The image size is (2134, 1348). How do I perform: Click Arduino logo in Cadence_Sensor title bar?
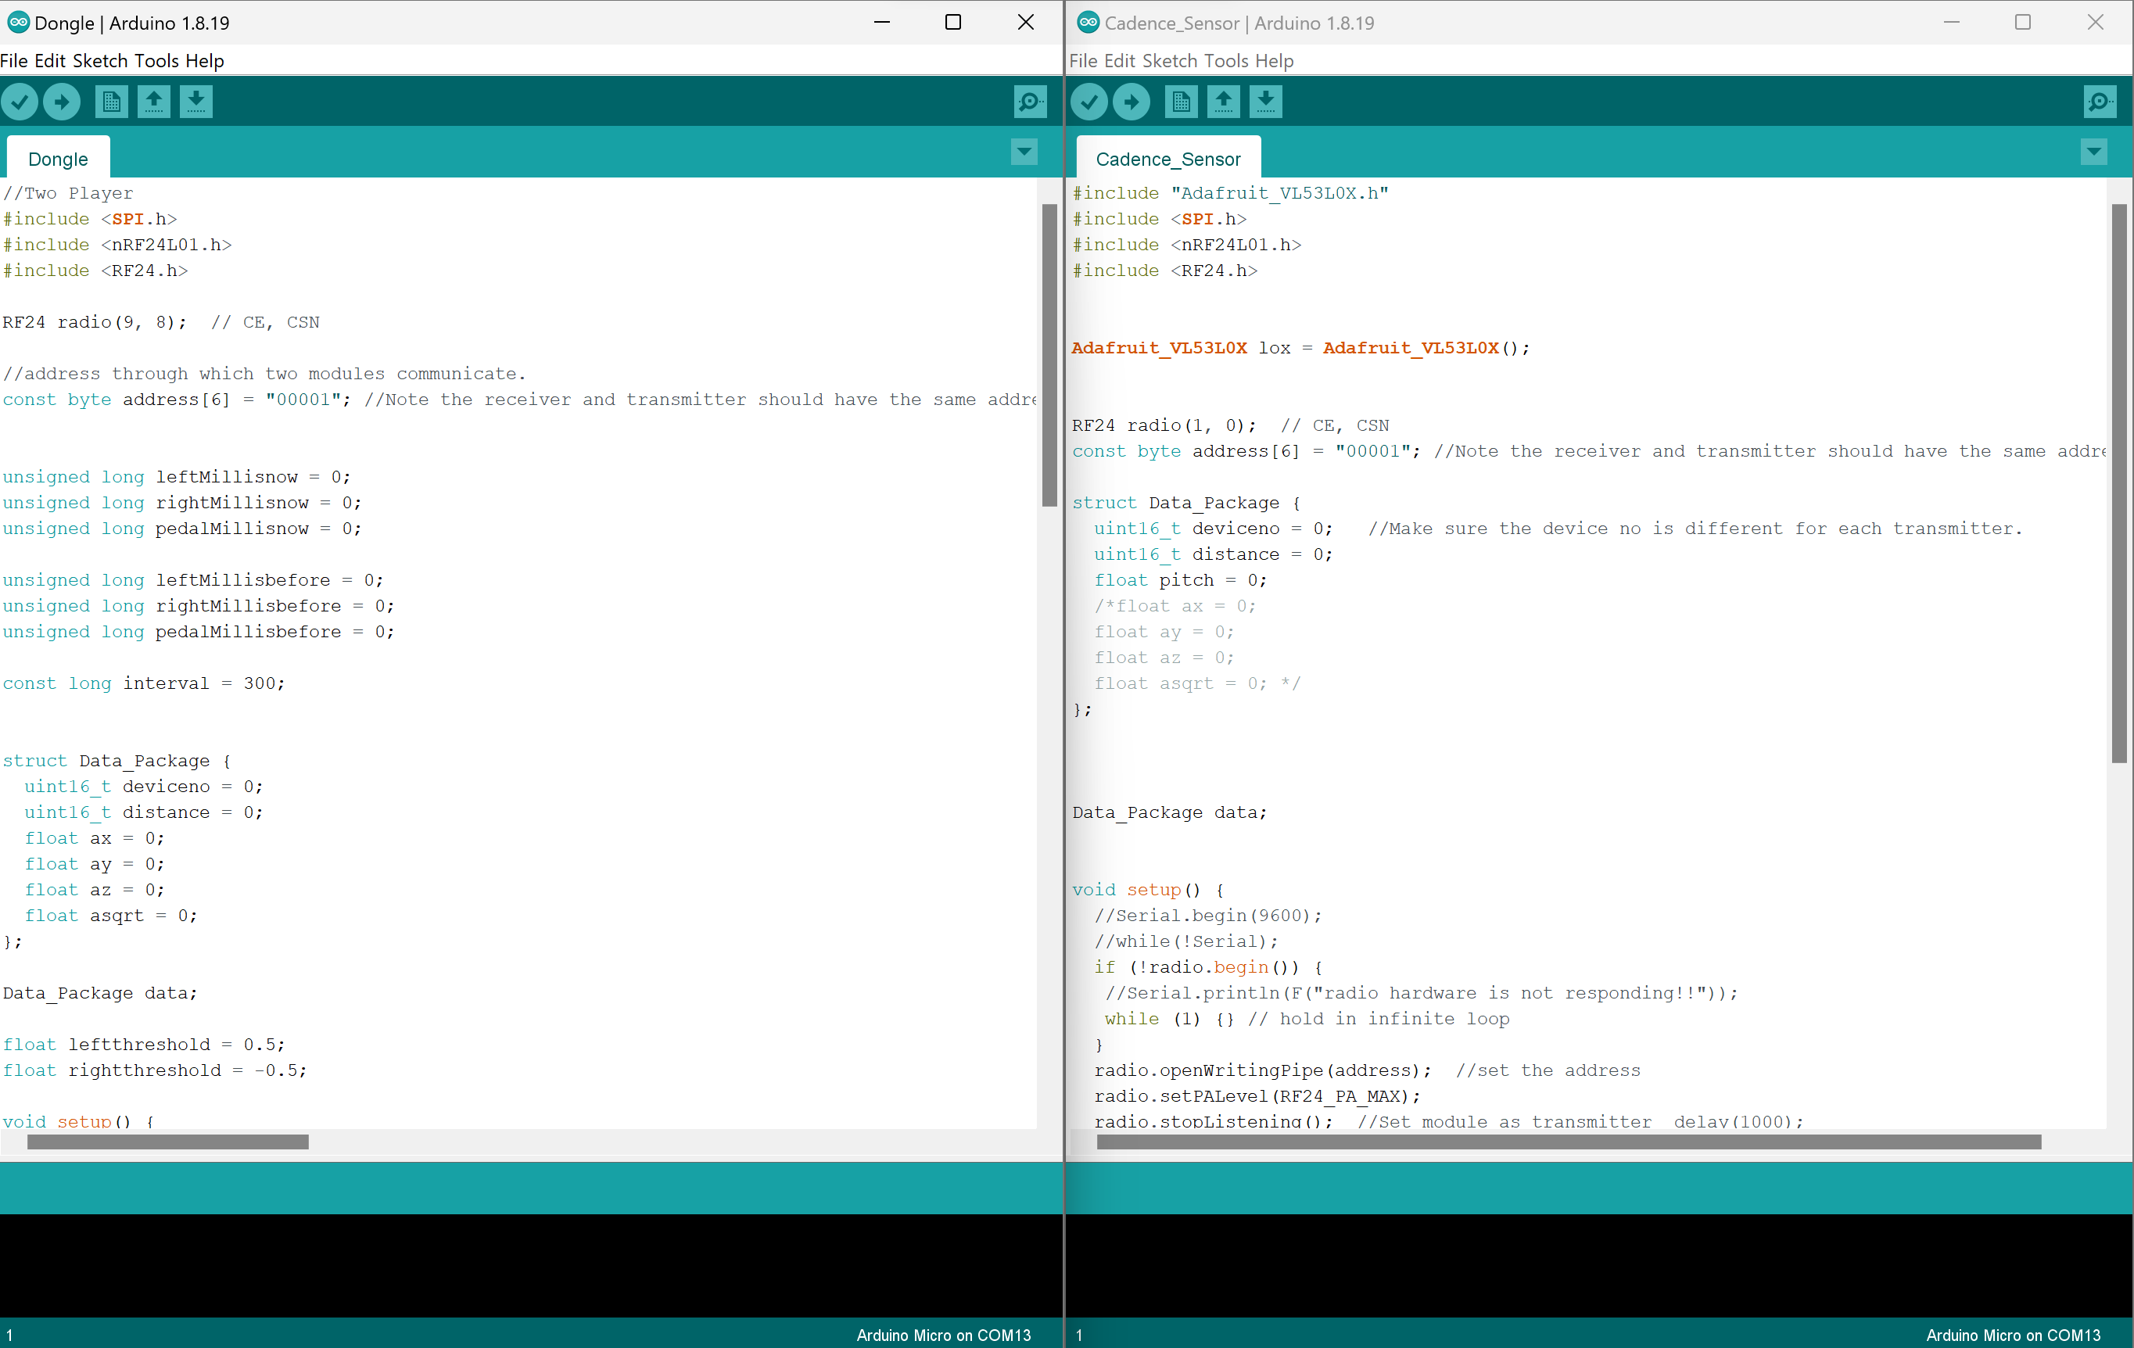click(x=1089, y=22)
